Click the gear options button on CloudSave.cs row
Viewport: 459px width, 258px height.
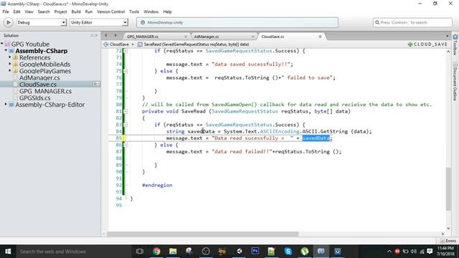96,84
